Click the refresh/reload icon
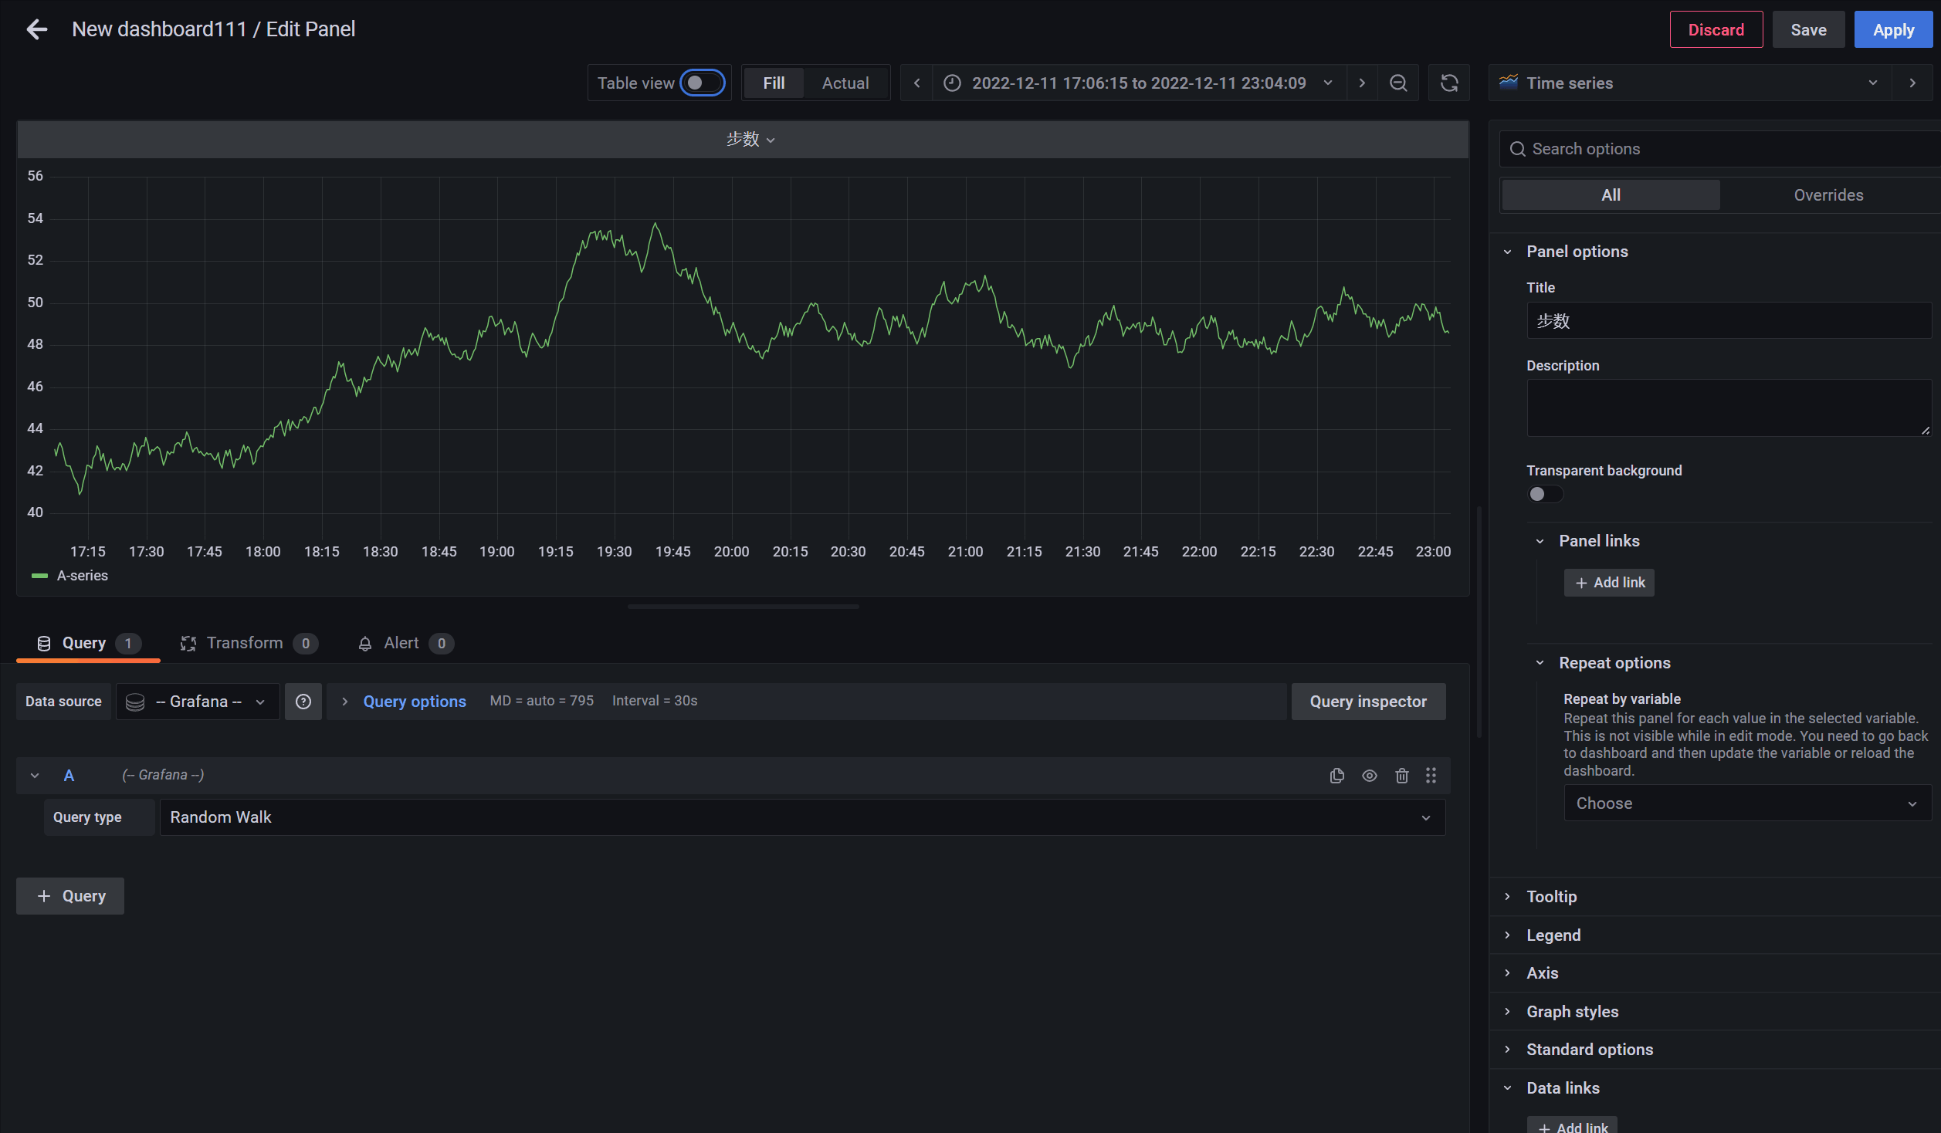 coord(1448,83)
